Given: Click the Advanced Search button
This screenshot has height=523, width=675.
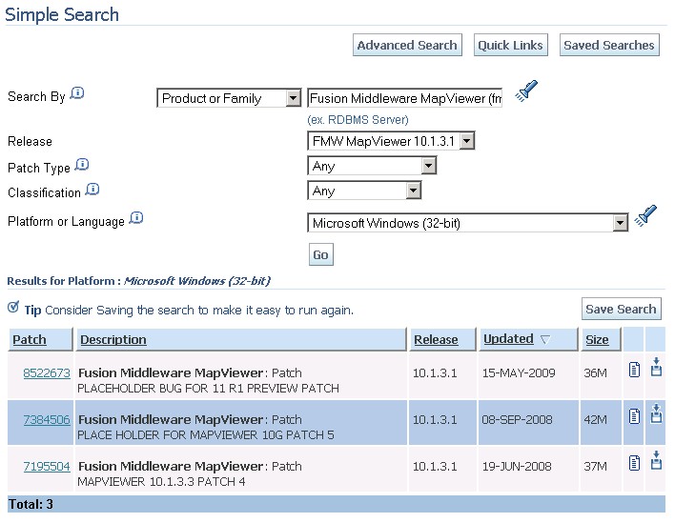Looking at the screenshot, I should (407, 45).
